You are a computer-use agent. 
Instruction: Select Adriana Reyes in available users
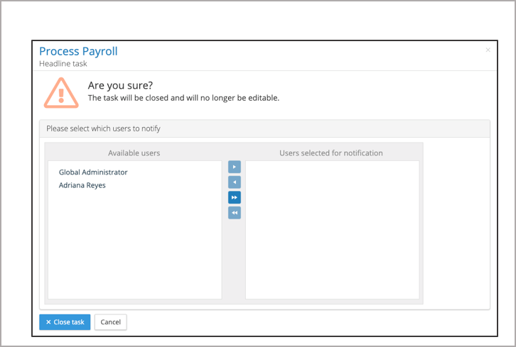tap(82, 186)
